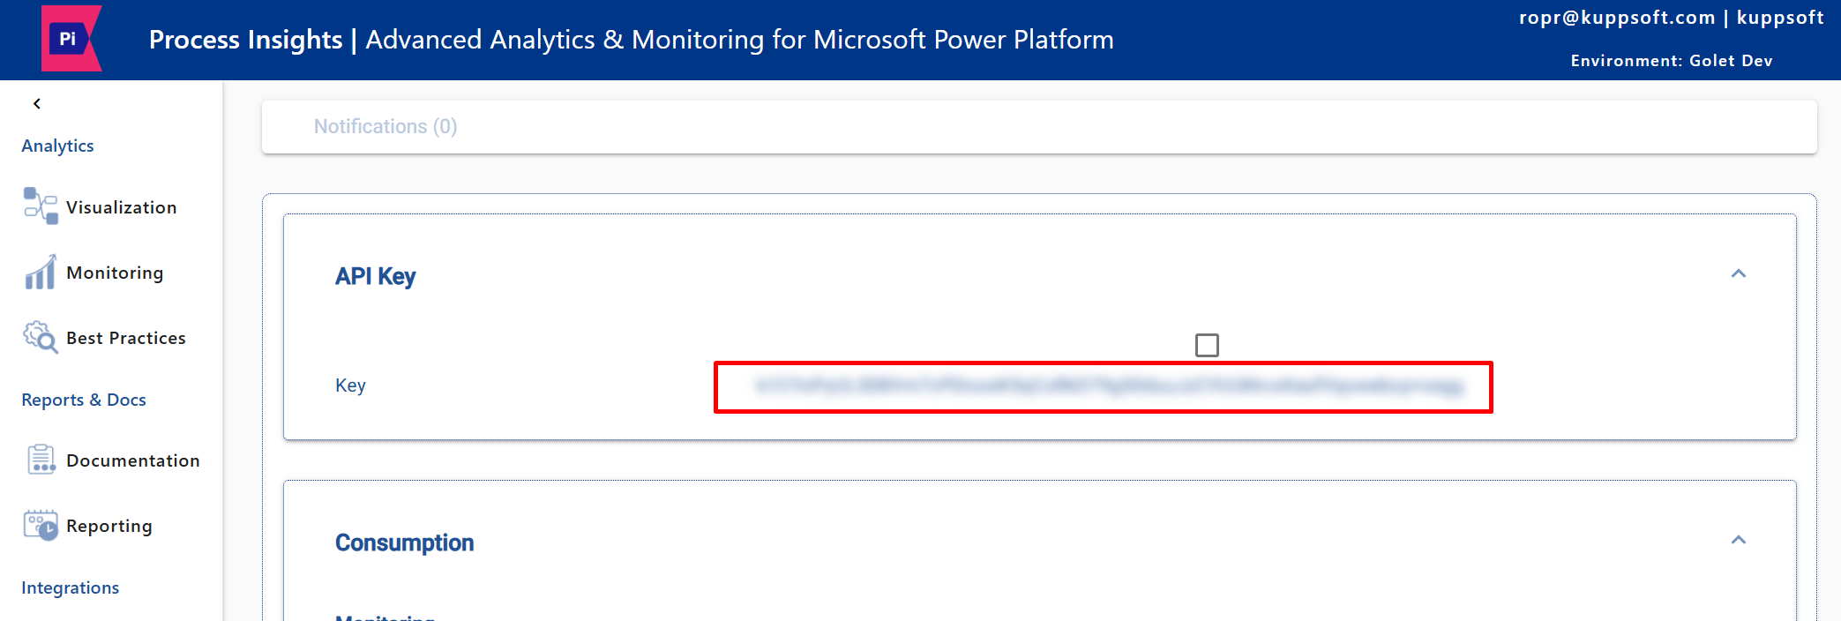Open the Documentation section

click(133, 460)
